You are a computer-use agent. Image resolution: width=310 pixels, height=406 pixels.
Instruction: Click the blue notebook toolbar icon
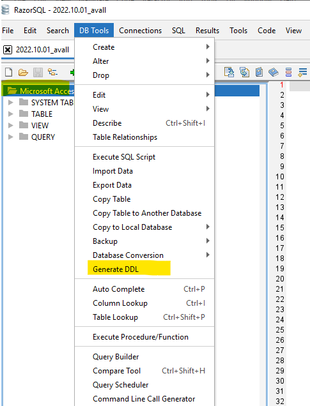[259, 72]
